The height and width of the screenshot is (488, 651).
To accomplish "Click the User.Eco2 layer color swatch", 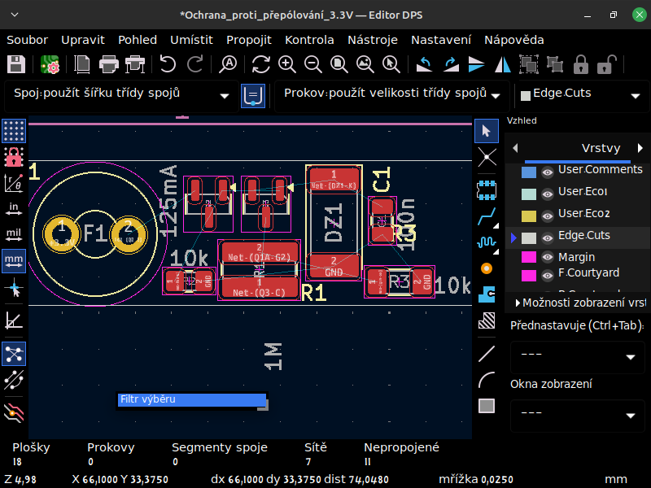I will point(528,216).
